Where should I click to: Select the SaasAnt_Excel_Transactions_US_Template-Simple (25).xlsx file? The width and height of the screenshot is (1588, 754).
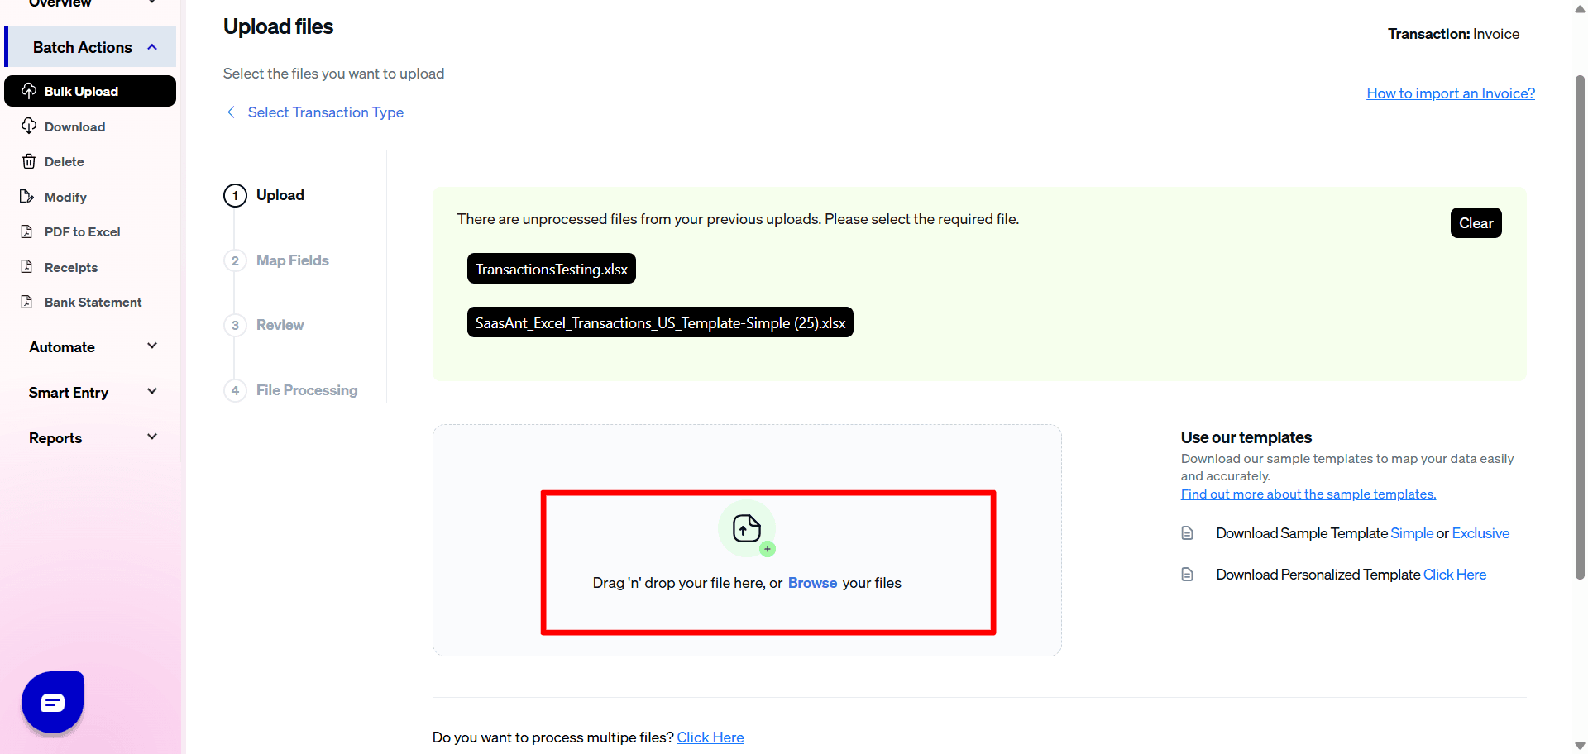660,322
